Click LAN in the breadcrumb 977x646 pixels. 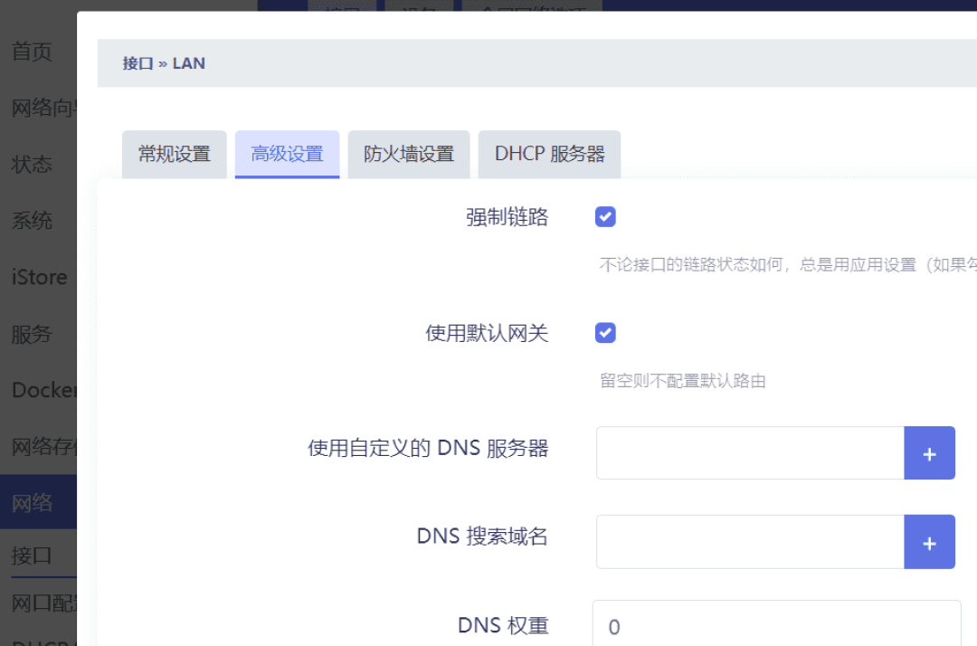(189, 63)
